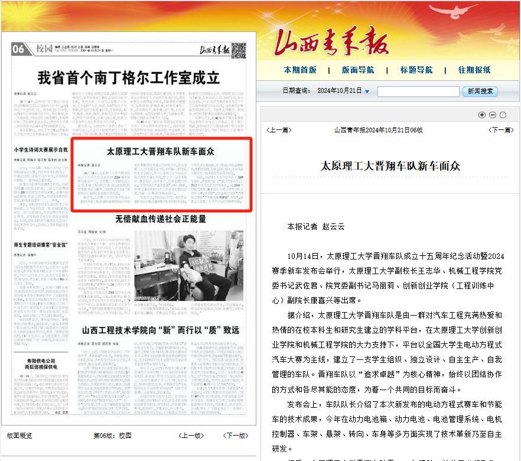Click the circle icon to reset text size
This screenshot has height=461, width=521.
pos(503,115)
